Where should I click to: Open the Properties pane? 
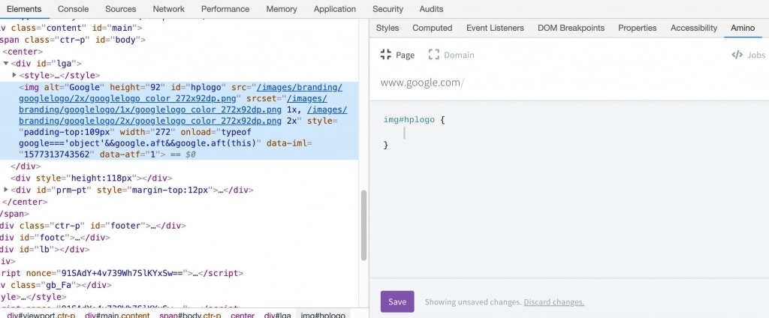[637, 28]
